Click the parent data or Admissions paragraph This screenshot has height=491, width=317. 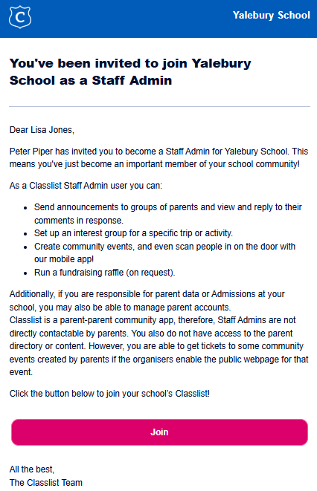[147, 301]
